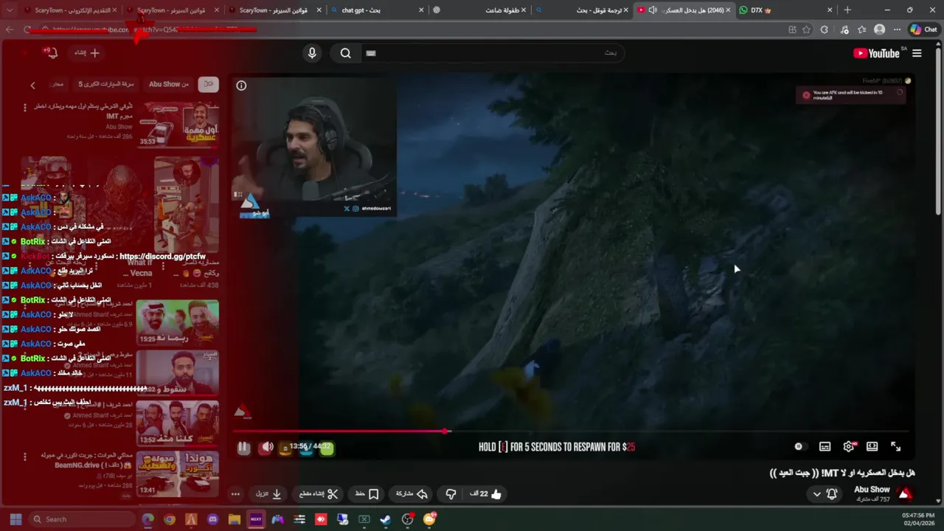
Task: Open the 13:52 recommended video thumbnail
Action: (x=178, y=423)
